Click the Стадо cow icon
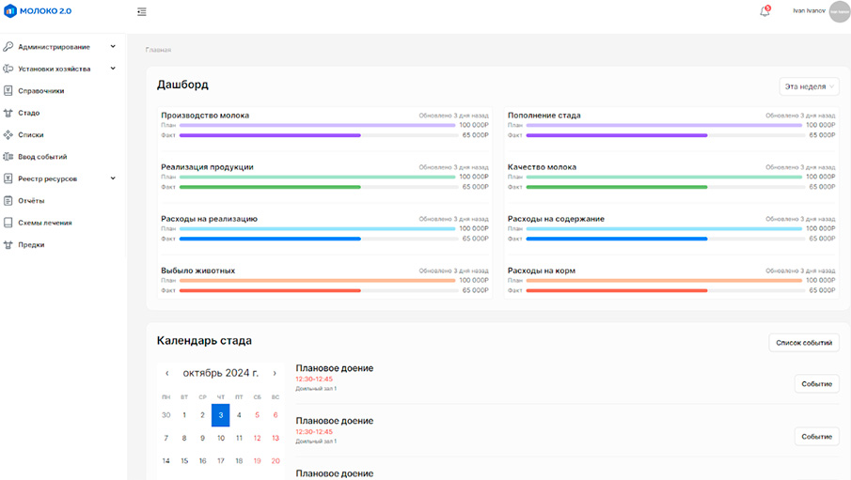Image resolution: width=851 pixels, height=480 pixels. 8,113
